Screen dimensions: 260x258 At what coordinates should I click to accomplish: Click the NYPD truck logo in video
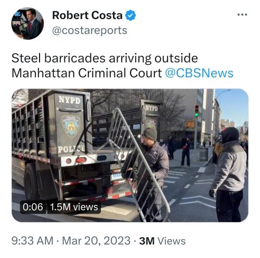[x=71, y=127]
